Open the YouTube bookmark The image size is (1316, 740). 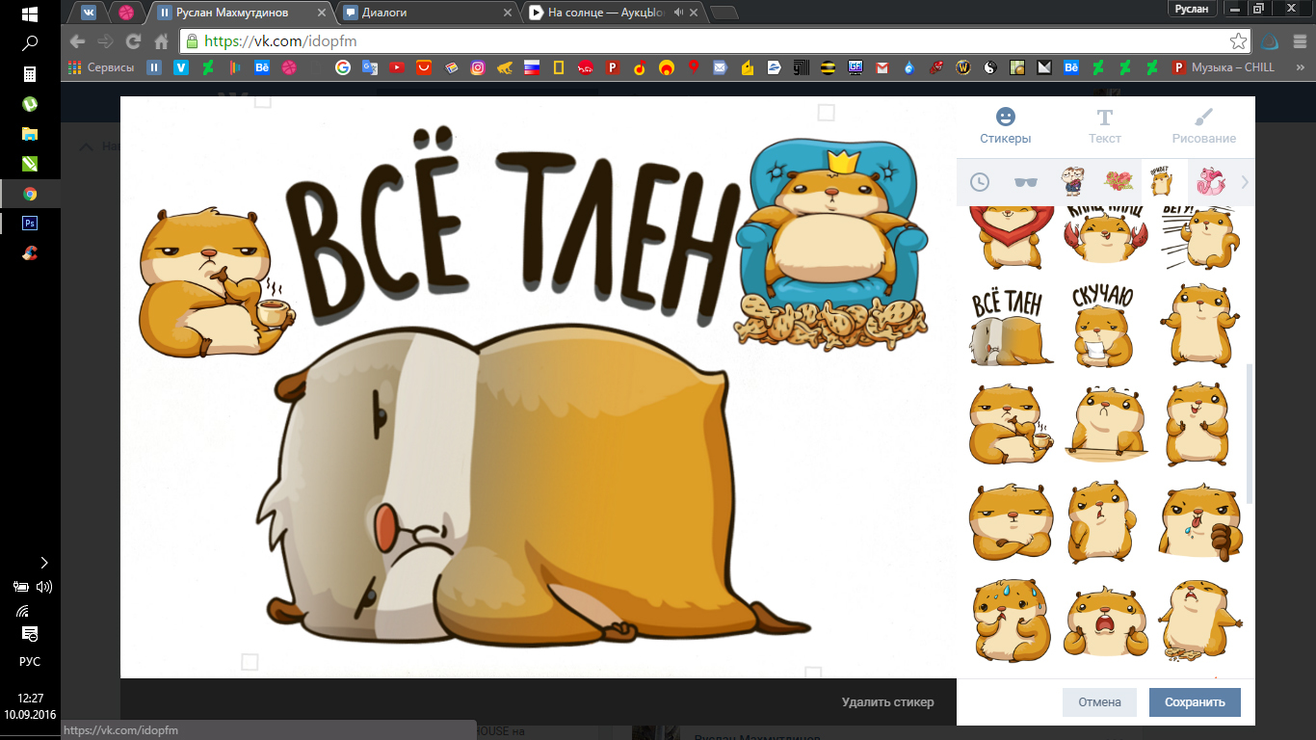396,67
